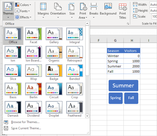This screenshot has height=136, width=157.
Task: Expand the theme Effects dropdown
Action: (23, 17)
